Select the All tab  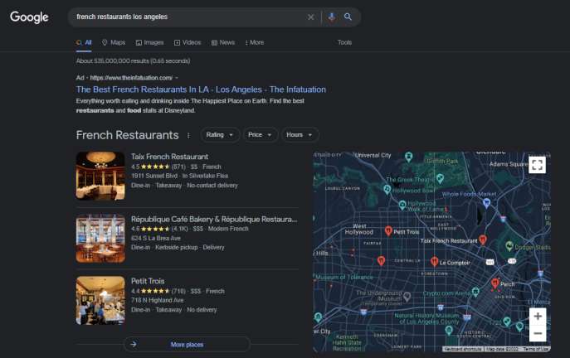[84, 42]
